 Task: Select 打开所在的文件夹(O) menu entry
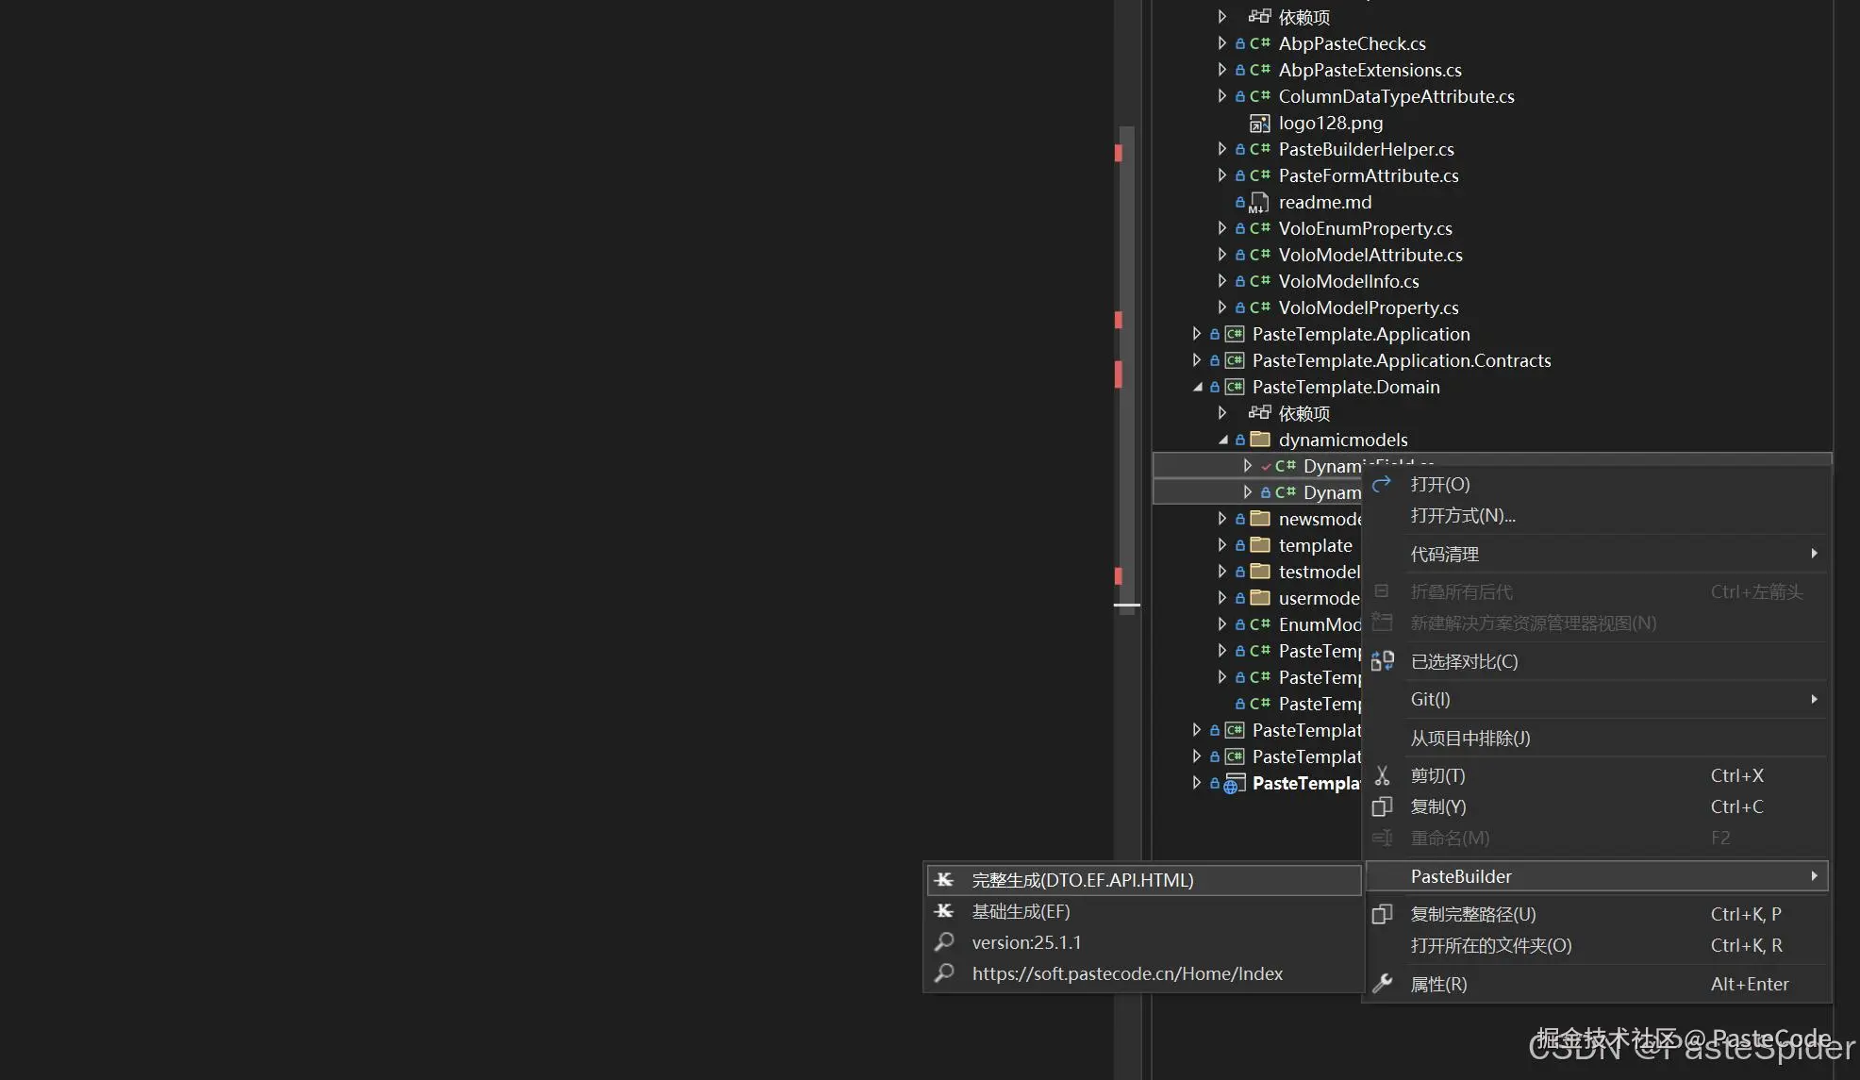tap(1490, 945)
